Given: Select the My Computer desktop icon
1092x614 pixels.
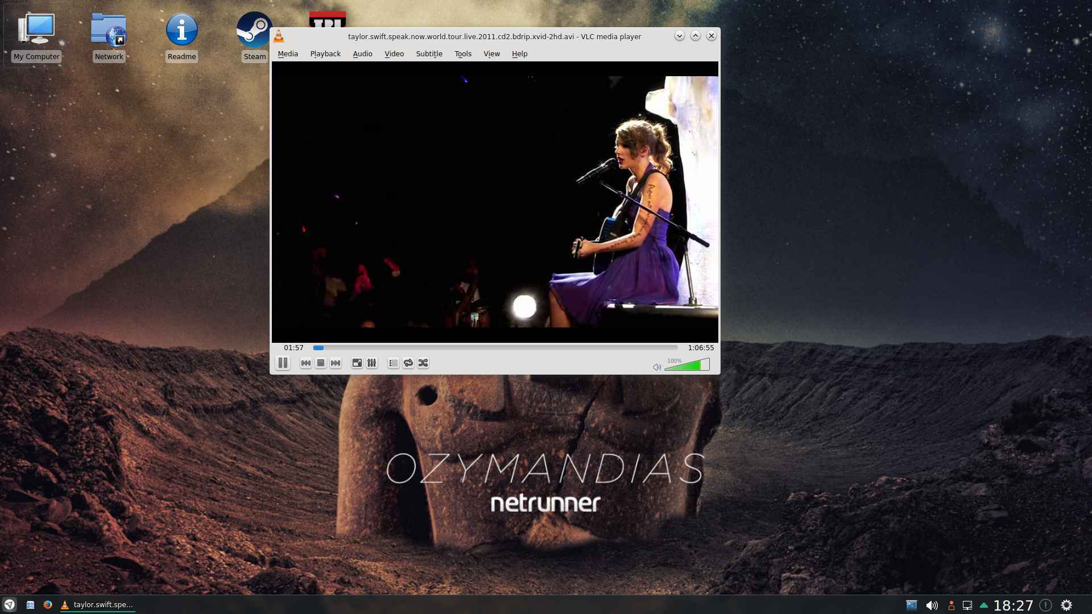Looking at the screenshot, I should tap(36, 37).
